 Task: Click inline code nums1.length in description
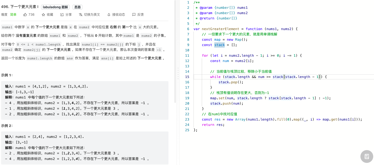pyautogui.click(x=40, y=59)
